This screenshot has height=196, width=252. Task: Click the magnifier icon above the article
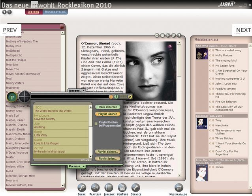coord(168,35)
